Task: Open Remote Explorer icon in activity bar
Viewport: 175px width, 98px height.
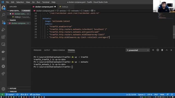Action: coord(3,44)
